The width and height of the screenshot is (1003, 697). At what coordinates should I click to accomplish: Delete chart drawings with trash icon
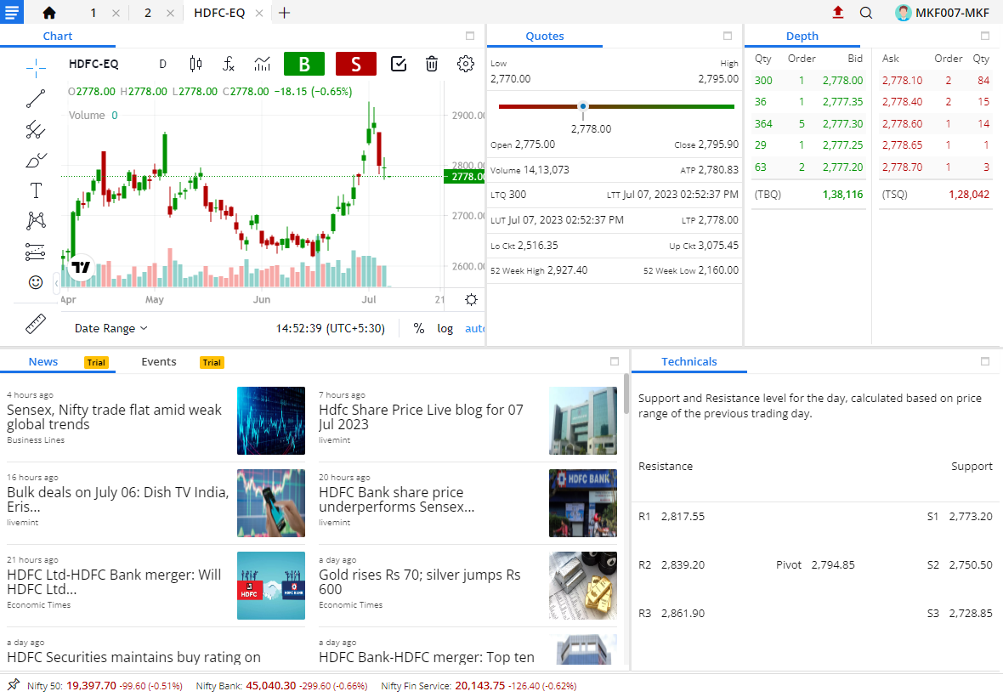click(432, 64)
